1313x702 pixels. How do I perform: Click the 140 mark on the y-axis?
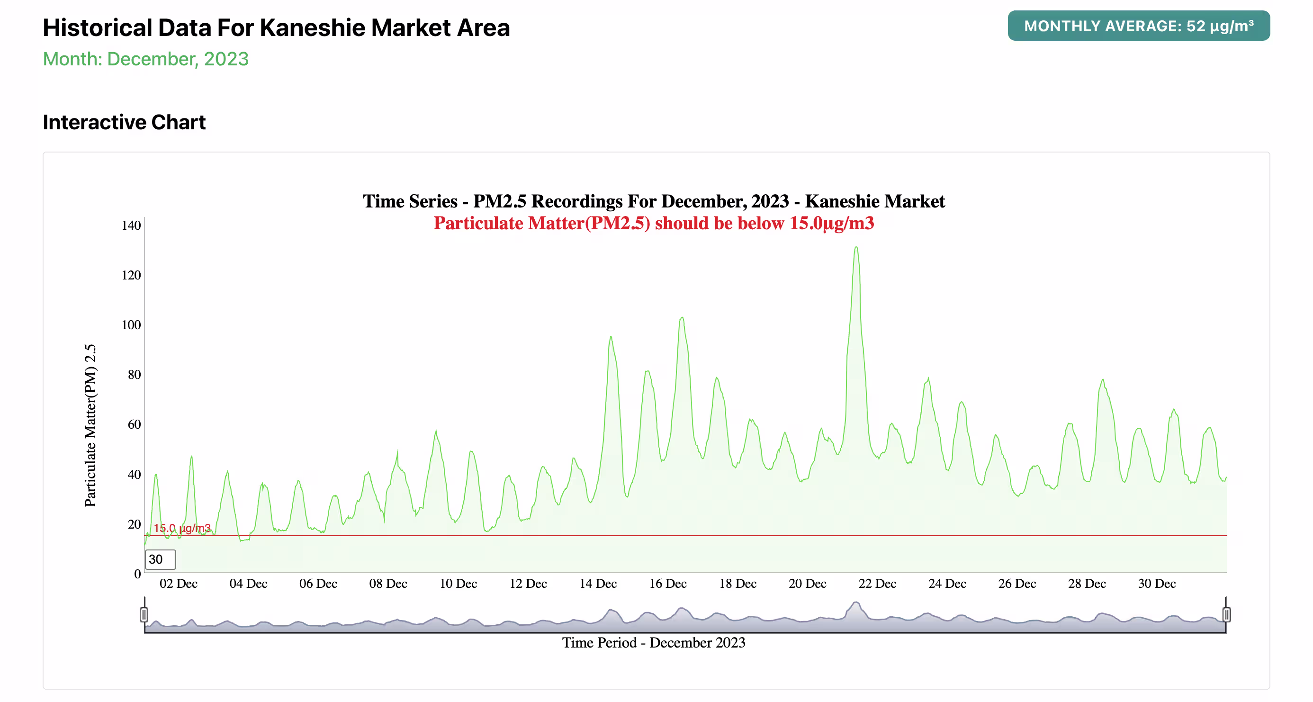(131, 225)
